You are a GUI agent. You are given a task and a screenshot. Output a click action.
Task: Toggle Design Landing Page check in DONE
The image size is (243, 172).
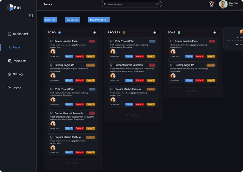coord(172,41)
